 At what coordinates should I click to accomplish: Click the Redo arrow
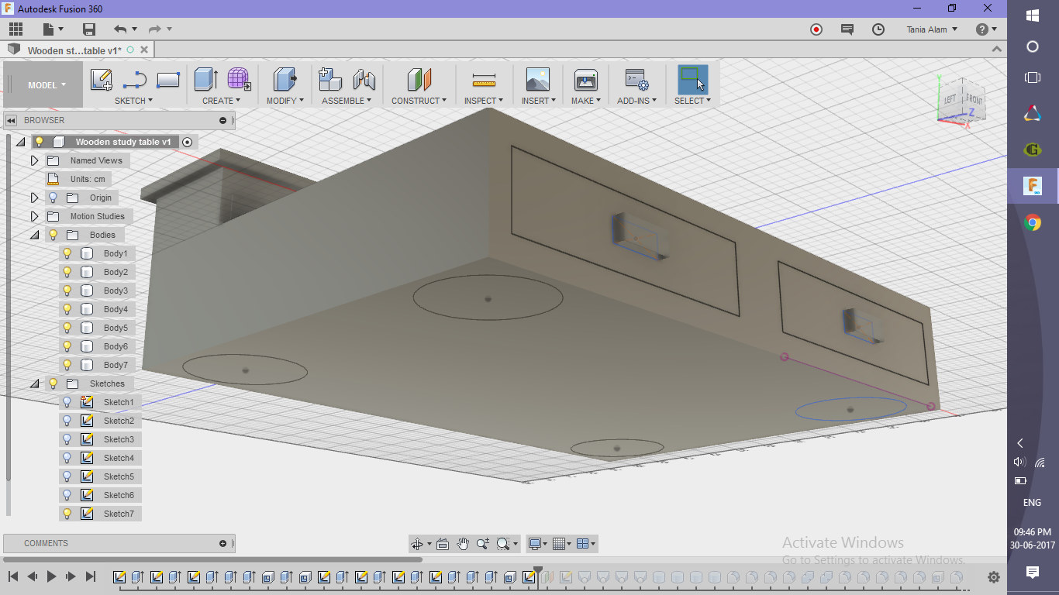pos(155,29)
